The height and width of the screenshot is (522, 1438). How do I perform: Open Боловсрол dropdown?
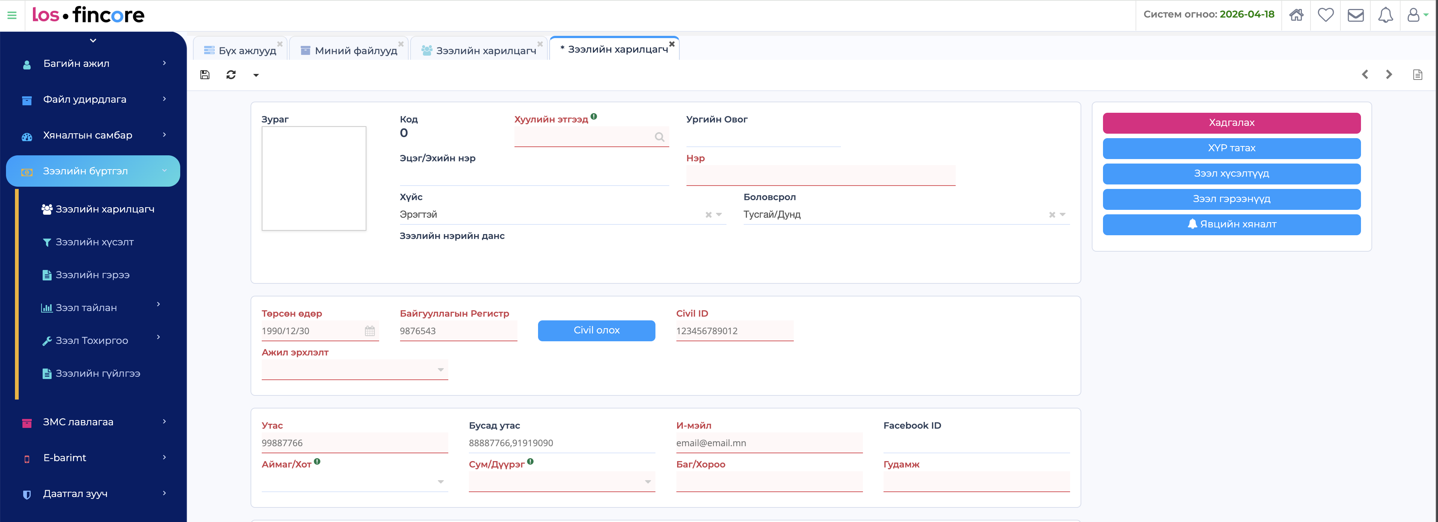click(907, 215)
